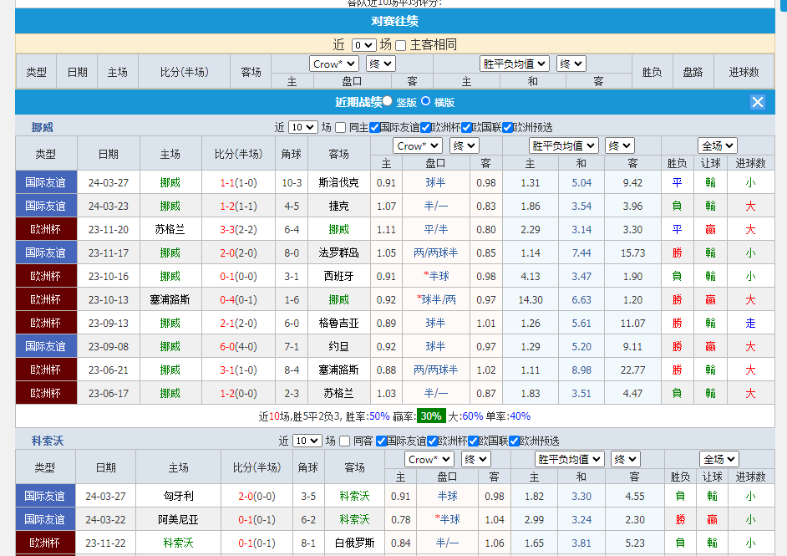Uncheck the 国际友谊 filter in the 挪威 section

pos(375,127)
